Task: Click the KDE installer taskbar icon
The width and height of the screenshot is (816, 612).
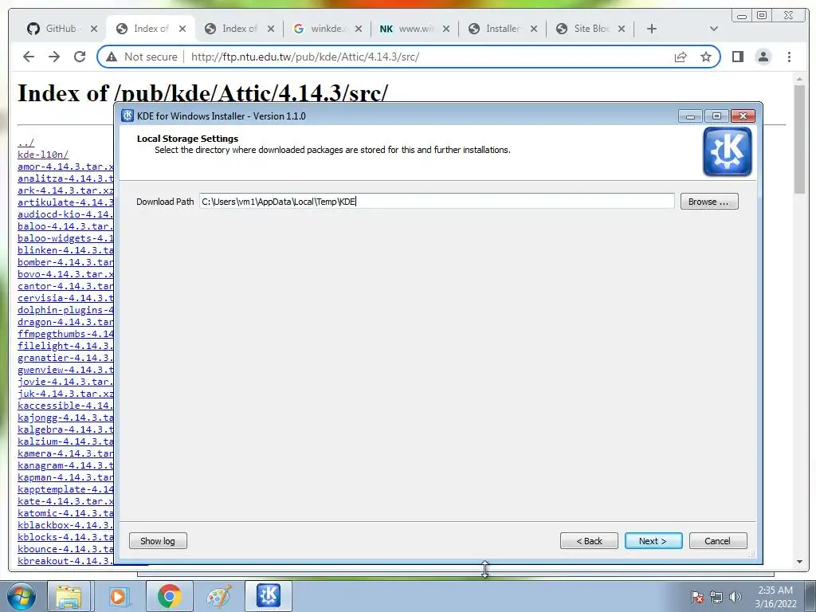Action: 269,596
